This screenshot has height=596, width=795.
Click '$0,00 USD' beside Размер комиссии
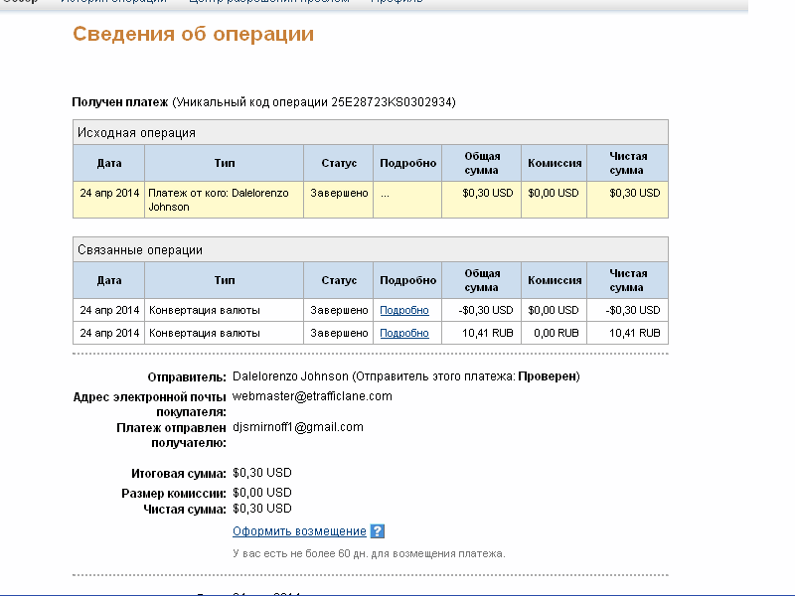pyautogui.click(x=262, y=493)
